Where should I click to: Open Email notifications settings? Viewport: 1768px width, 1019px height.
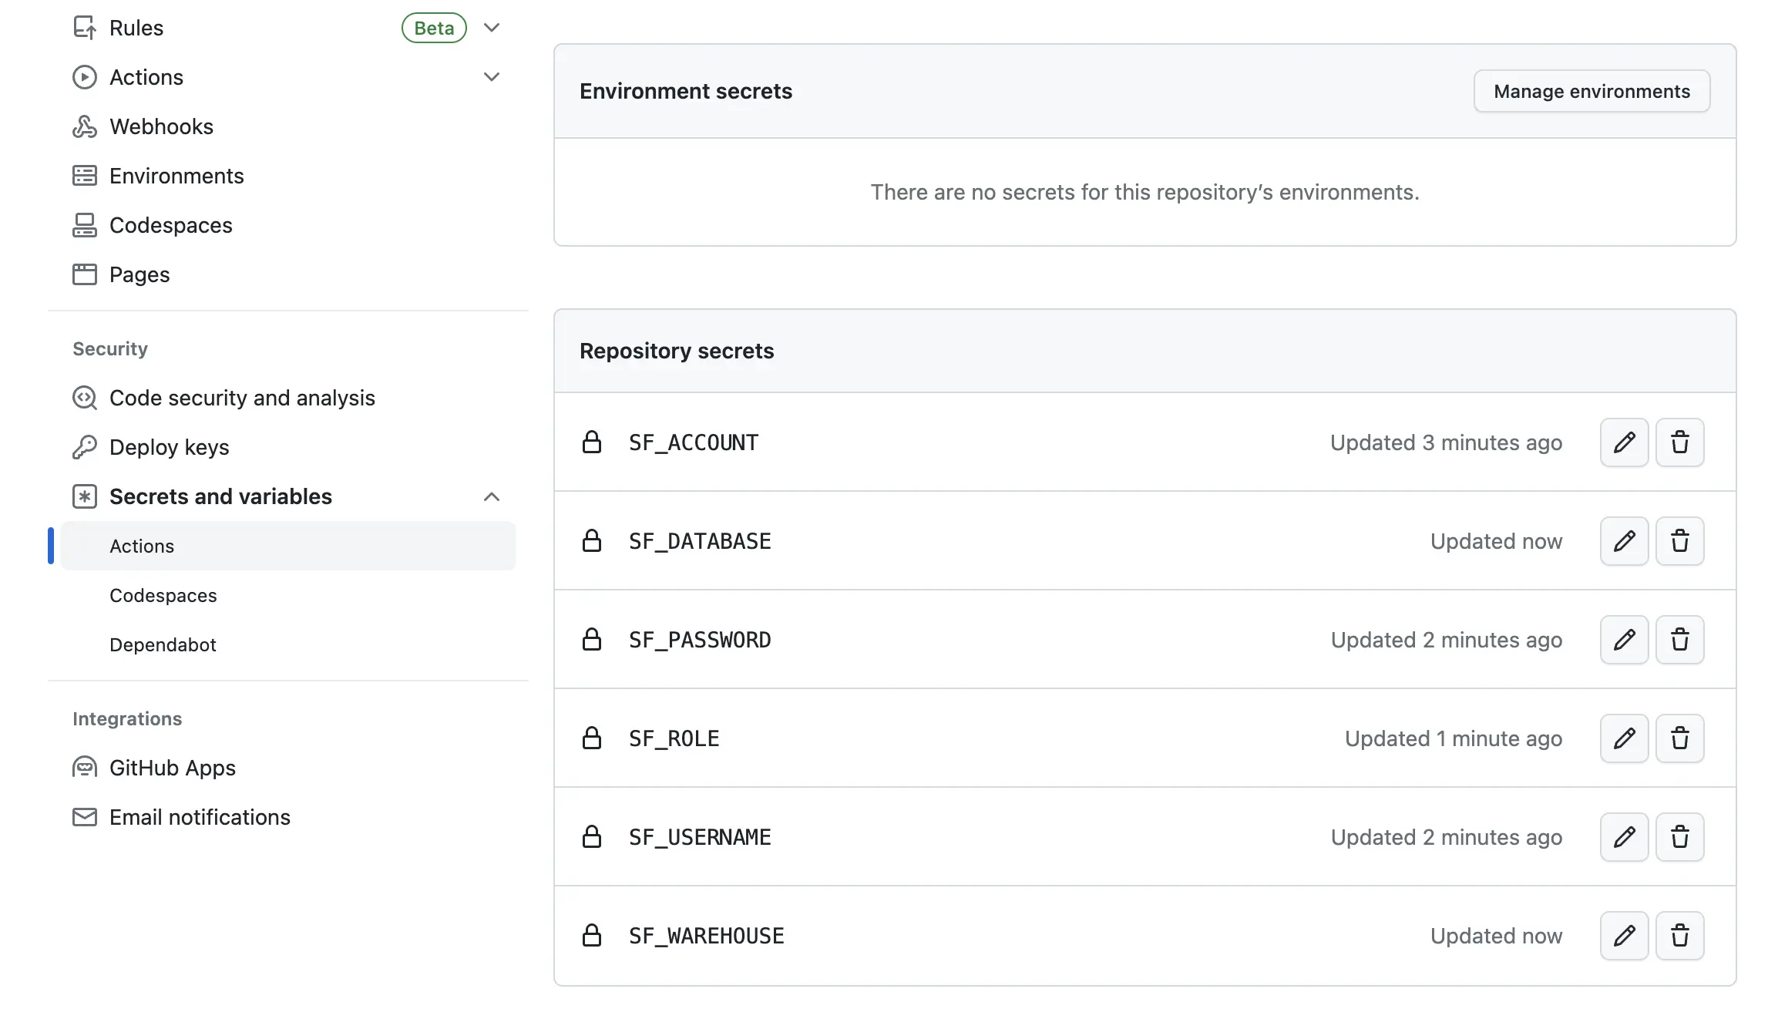pyautogui.click(x=200, y=817)
